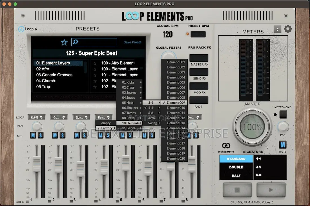Click channel 3 volume fader handle

click(x=81, y=169)
